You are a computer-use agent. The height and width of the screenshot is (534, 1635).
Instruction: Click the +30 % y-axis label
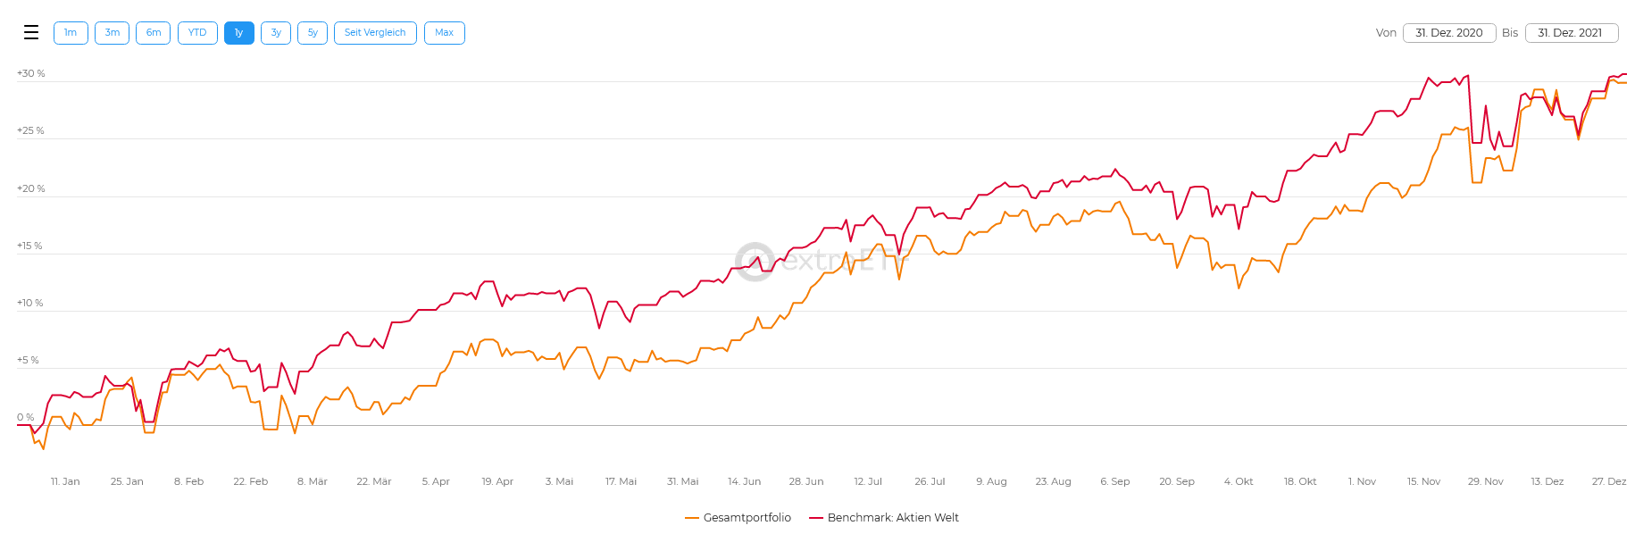[x=31, y=73]
